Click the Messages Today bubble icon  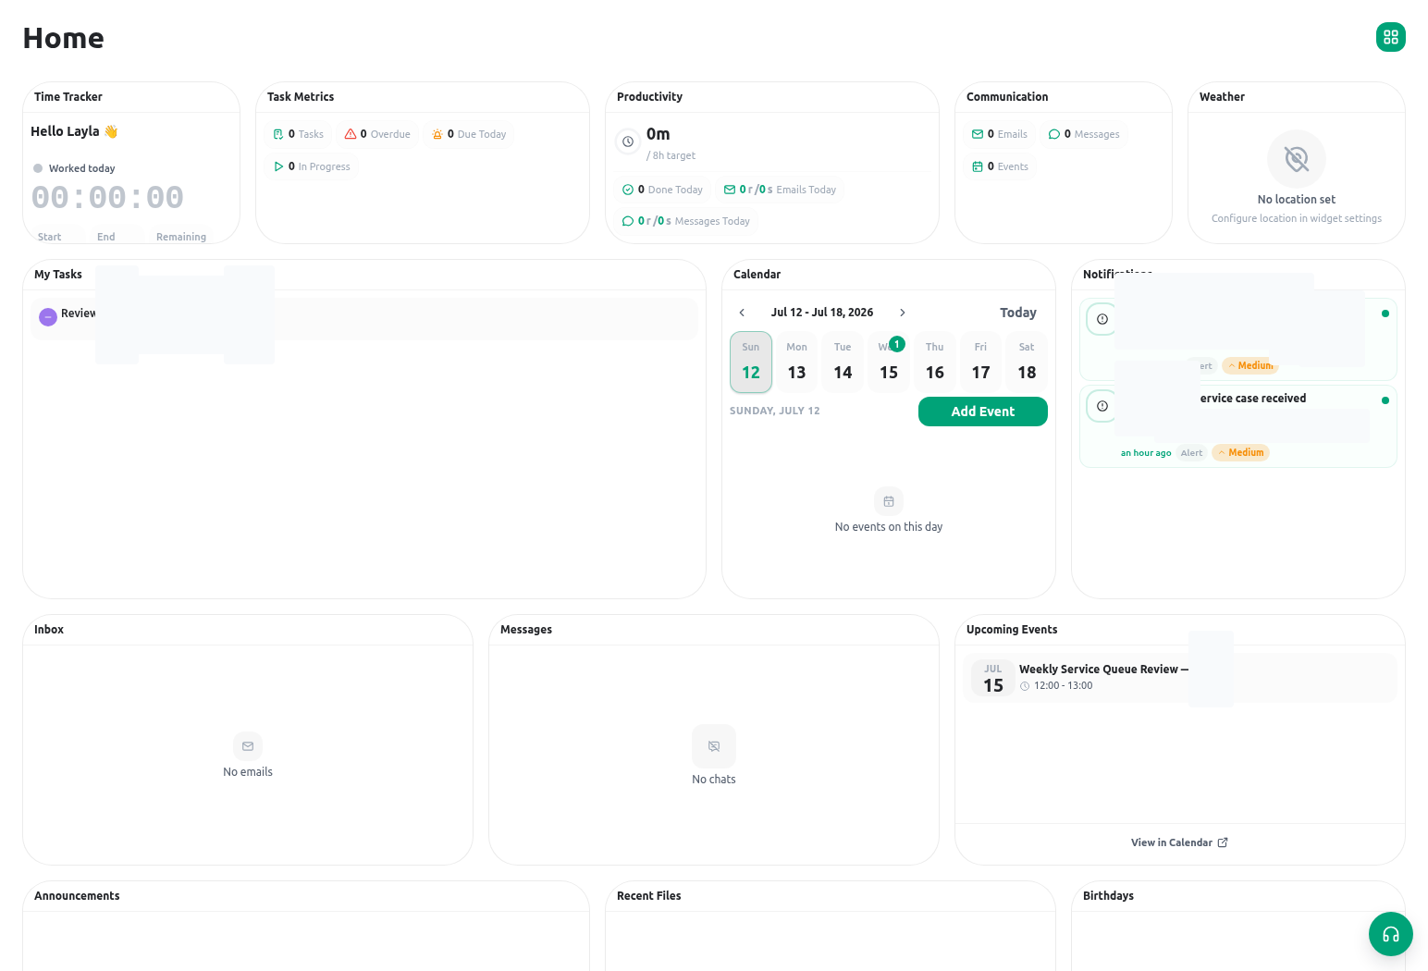point(628,221)
